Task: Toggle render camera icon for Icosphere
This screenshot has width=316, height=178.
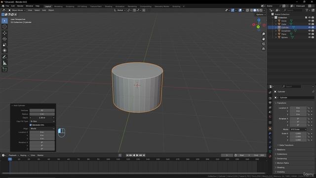Action: pyautogui.click(x=313, y=31)
